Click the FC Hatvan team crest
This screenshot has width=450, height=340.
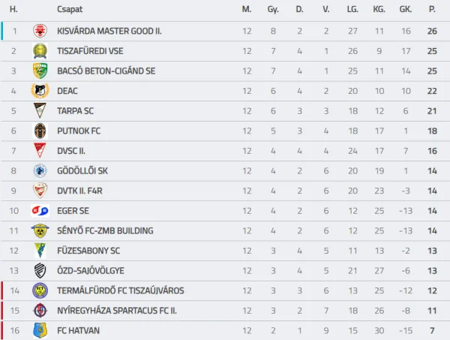click(x=40, y=329)
